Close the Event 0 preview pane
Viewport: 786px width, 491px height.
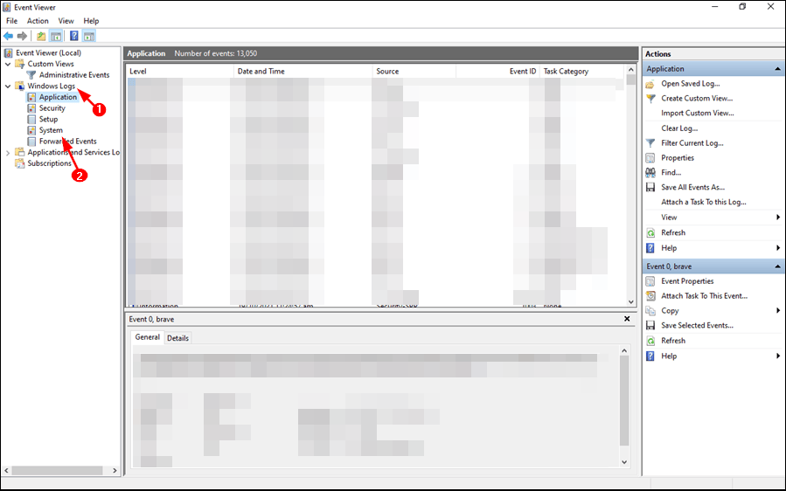(627, 319)
